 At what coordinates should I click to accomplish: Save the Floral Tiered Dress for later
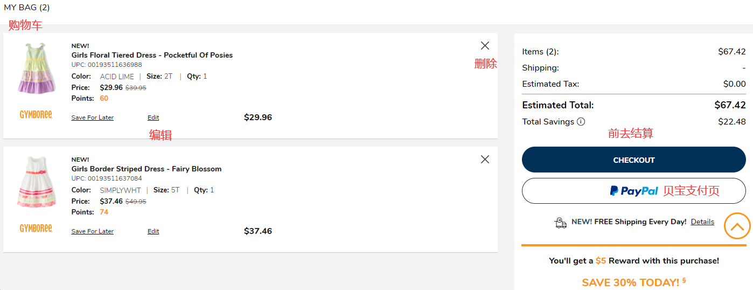pyautogui.click(x=92, y=118)
